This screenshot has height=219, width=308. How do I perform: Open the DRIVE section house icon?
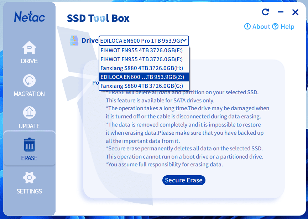click(29, 47)
